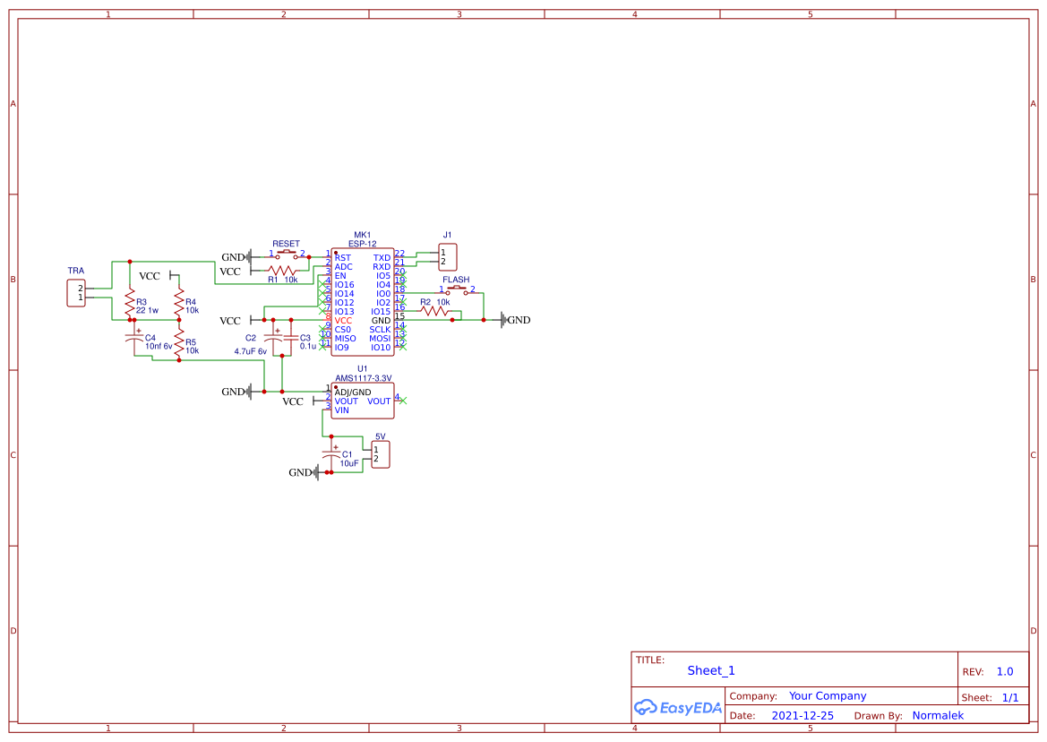The width and height of the screenshot is (1047, 742).
Task: Click the GND symbol near the FLASH button
Action: point(504,319)
